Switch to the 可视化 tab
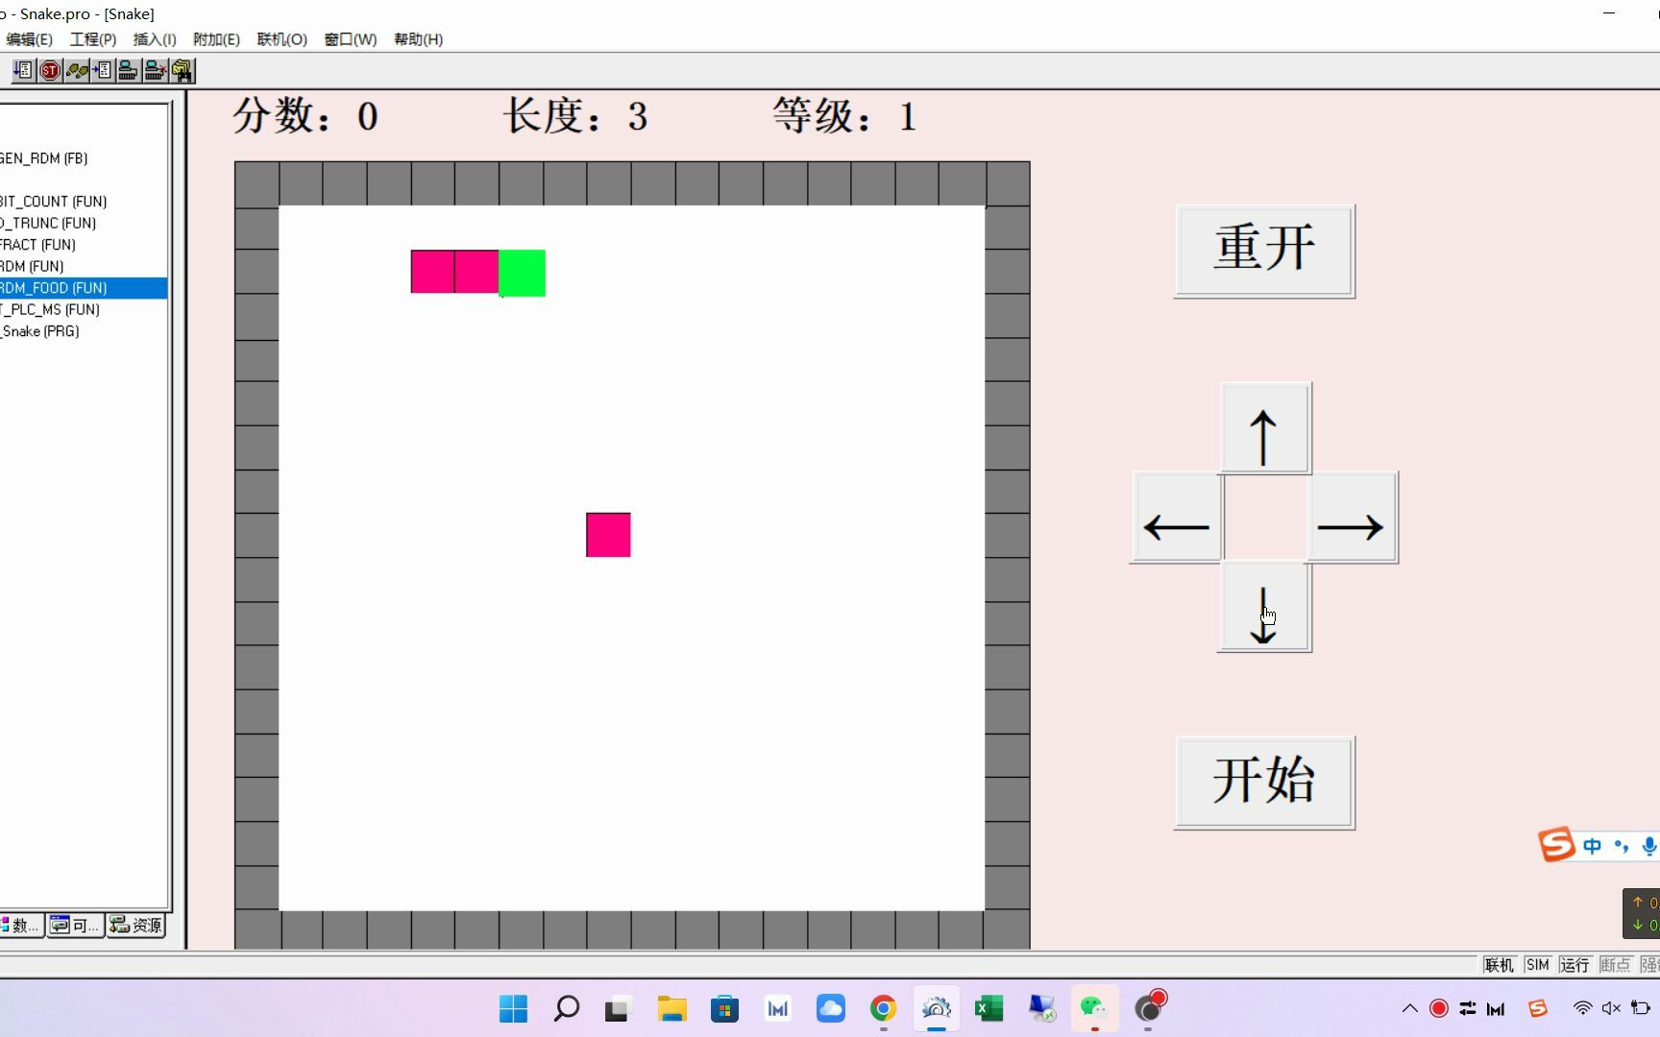 click(76, 926)
